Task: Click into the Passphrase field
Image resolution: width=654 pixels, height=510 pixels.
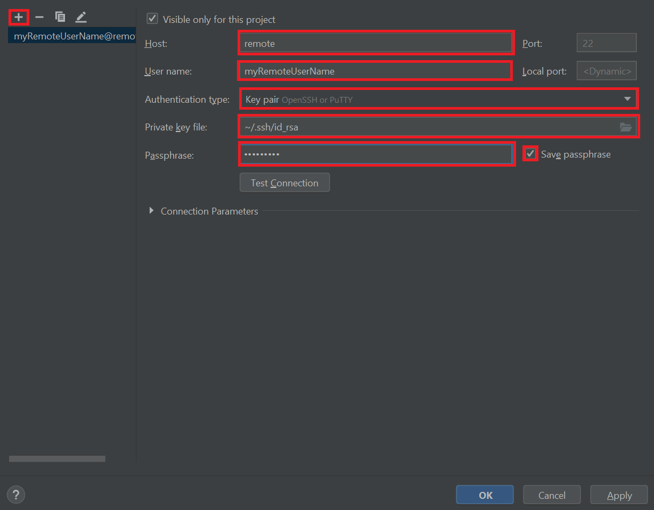Action: [376, 154]
